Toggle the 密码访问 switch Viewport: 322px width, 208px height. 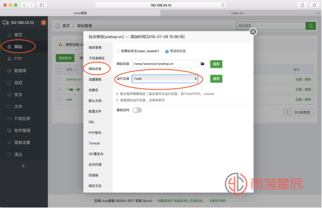pos(137,110)
